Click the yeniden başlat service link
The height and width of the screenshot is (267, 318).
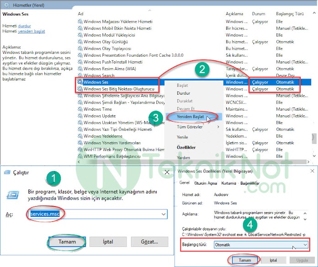(x=32, y=31)
